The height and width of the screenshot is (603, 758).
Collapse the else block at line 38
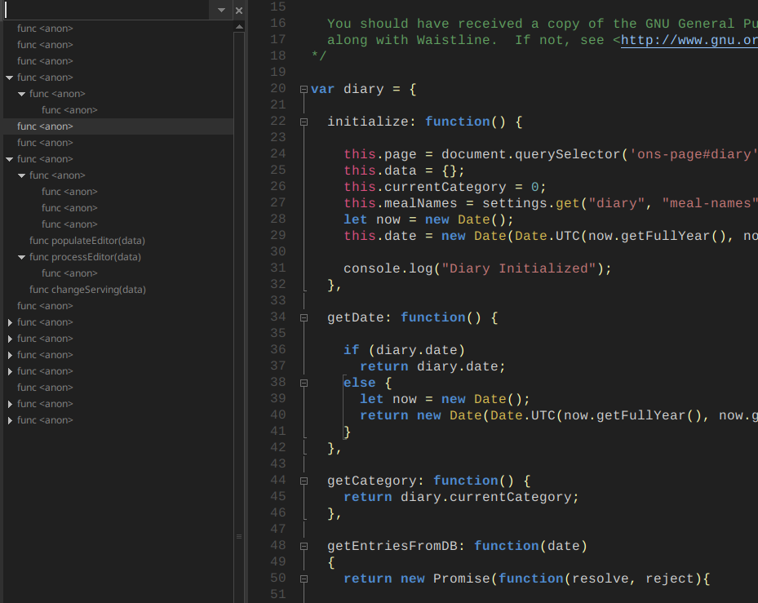click(304, 384)
